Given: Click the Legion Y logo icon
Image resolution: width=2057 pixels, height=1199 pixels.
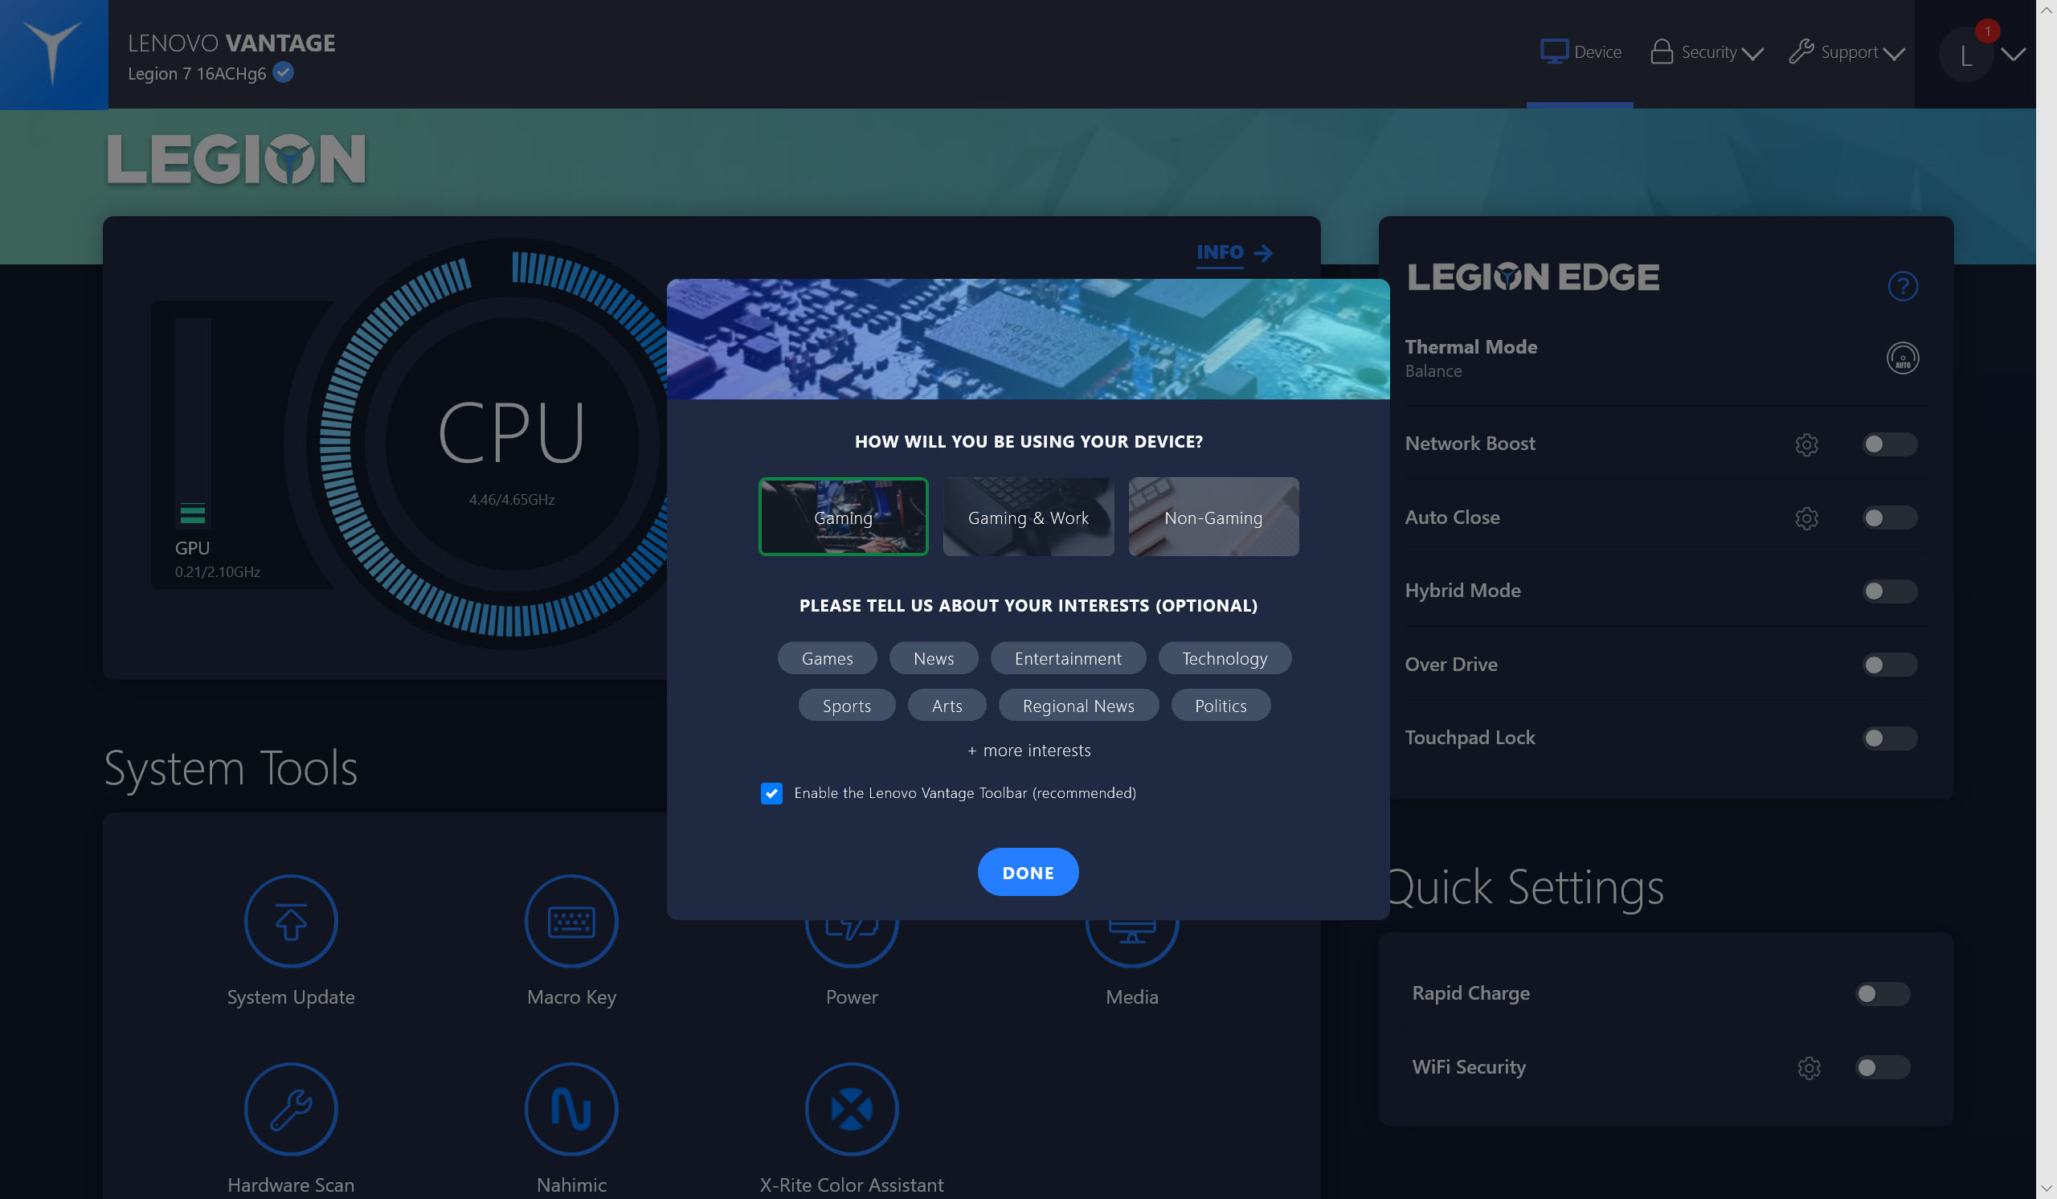Looking at the screenshot, I should (53, 54).
